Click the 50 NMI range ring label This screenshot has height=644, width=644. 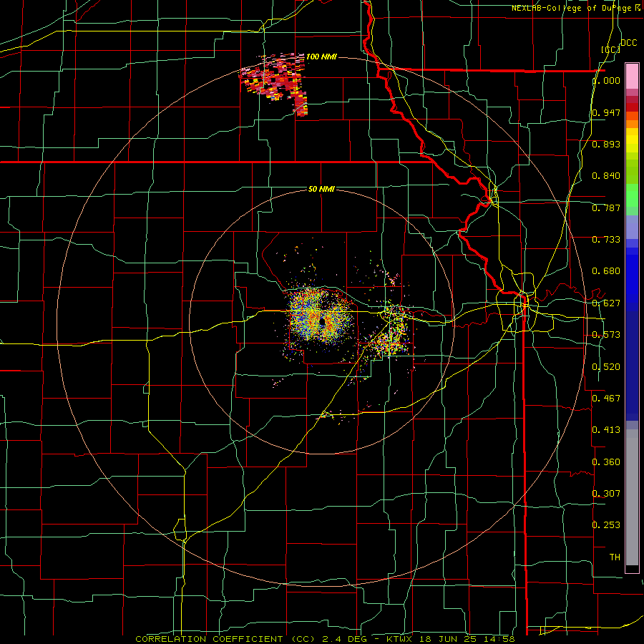321,189
